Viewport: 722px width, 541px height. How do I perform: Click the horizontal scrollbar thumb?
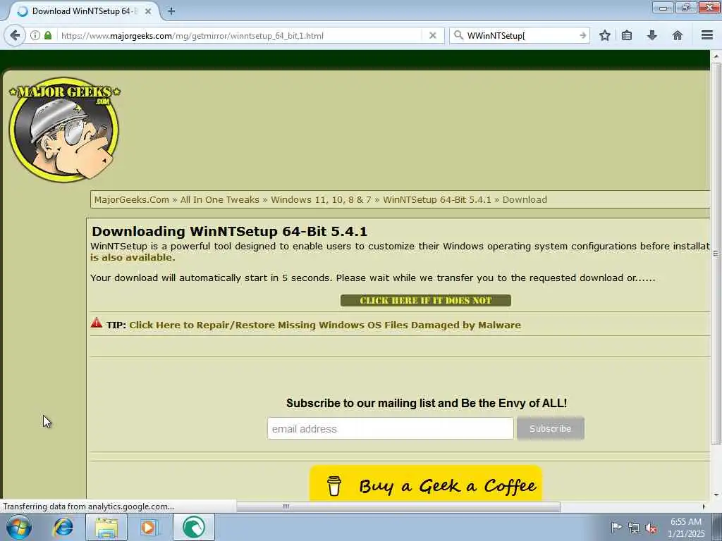pyautogui.click(x=398, y=506)
